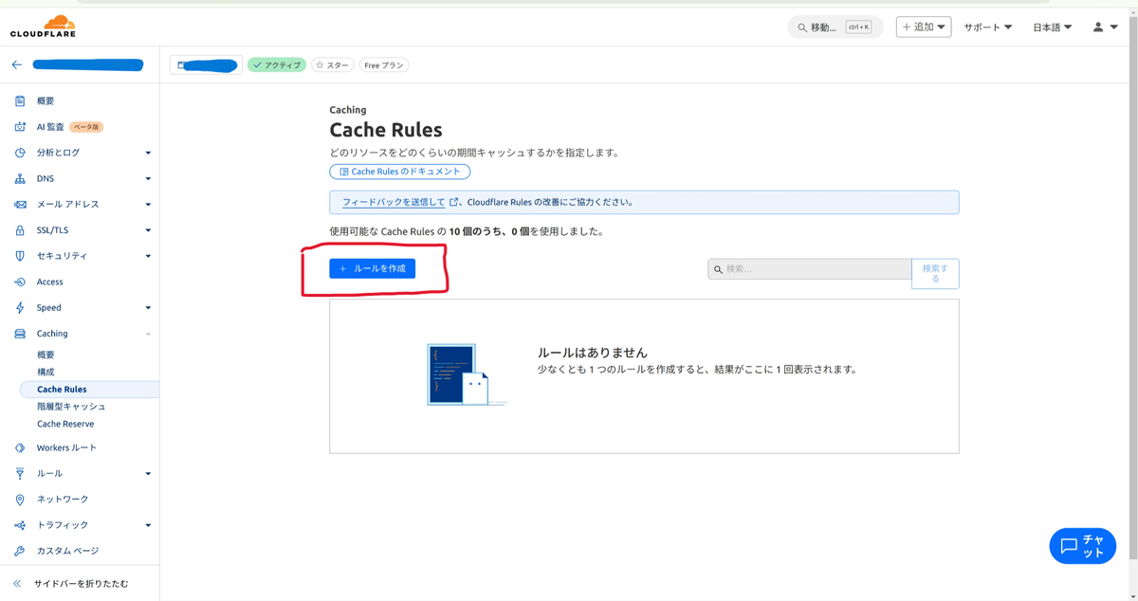This screenshot has width=1138, height=601.
Task: Click the ルールを作成 button
Action: (x=372, y=269)
